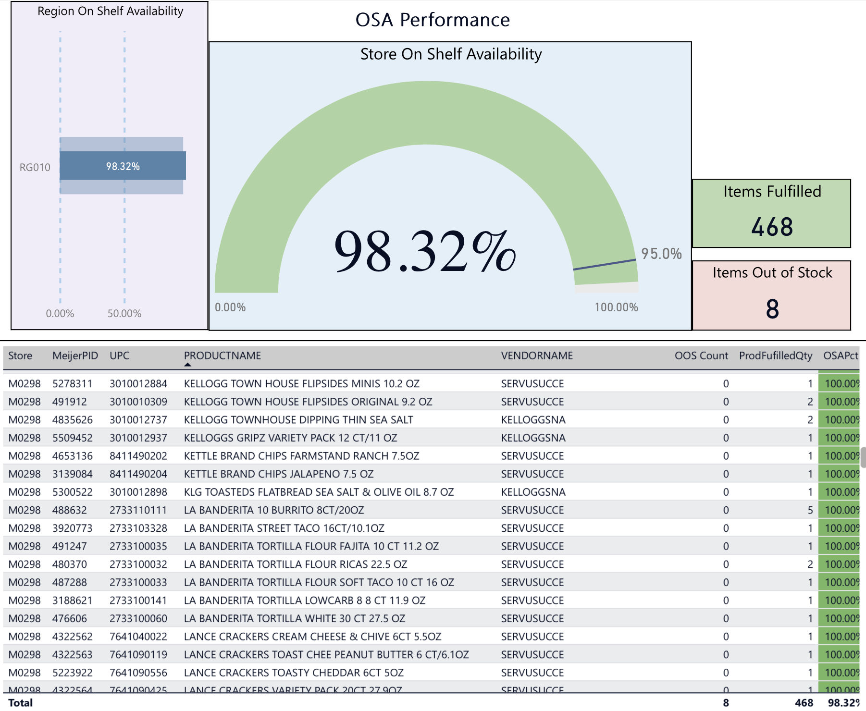Sort by VENDORNAME column header
The image size is (866, 711).
click(x=536, y=356)
